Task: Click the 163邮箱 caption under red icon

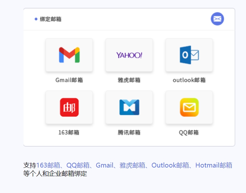Action: coord(69,132)
